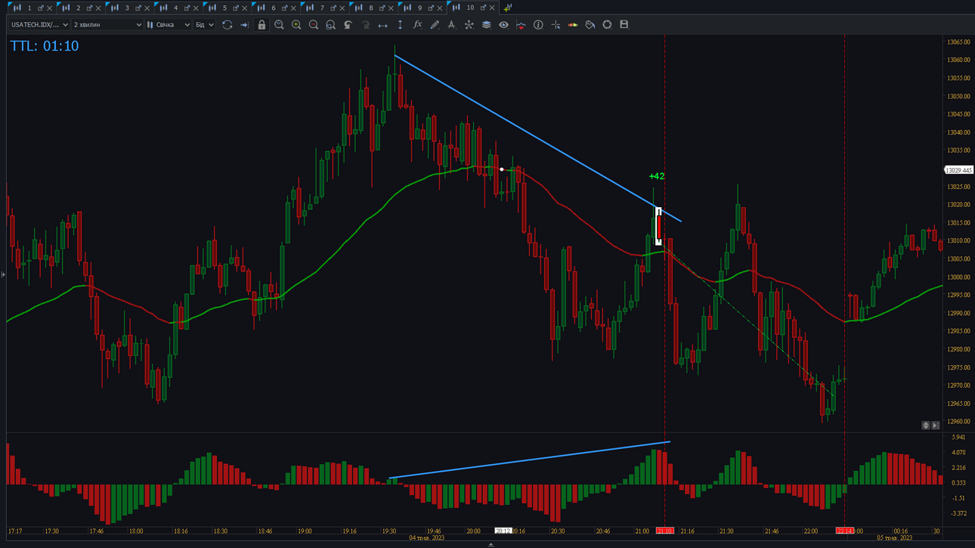This screenshot has height=548, width=975.
Task: Click the ring-shaped icon beside save
Action: coord(607,25)
